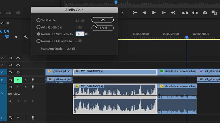
Task: Go to In point in program monitor
Action: (135, 13)
